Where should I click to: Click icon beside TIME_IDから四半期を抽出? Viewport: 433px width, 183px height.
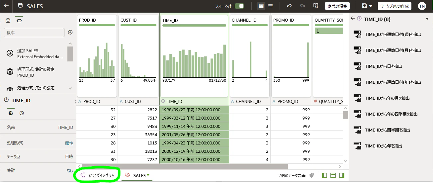pyautogui.click(x=358, y=130)
